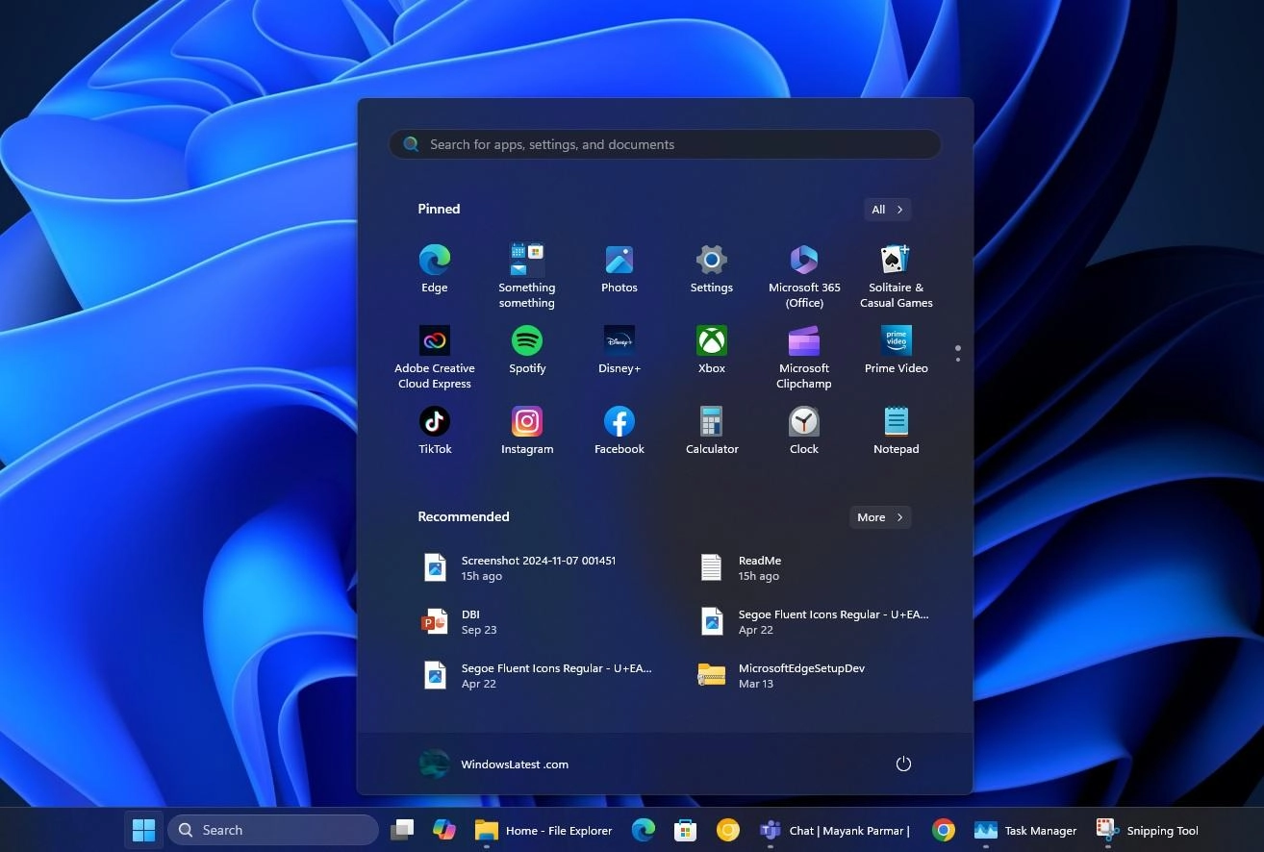Launch the Calculator app
Image resolution: width=1264 pixels, height=852 pixels.
tap(711, 430)
